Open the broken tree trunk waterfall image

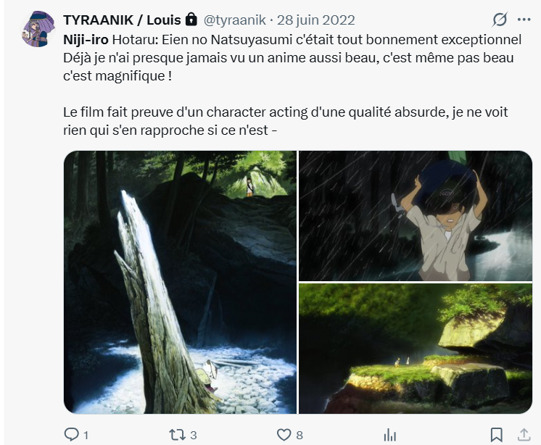tap(180, 282)
